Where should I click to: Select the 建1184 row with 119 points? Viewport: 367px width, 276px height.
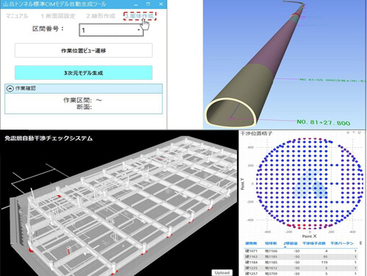(301, 262)
